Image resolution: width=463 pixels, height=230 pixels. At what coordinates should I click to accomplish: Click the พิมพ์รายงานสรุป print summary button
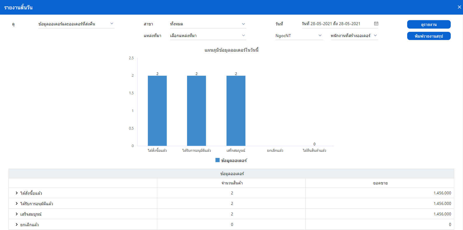pyautogui.click(x=429, y=36)
